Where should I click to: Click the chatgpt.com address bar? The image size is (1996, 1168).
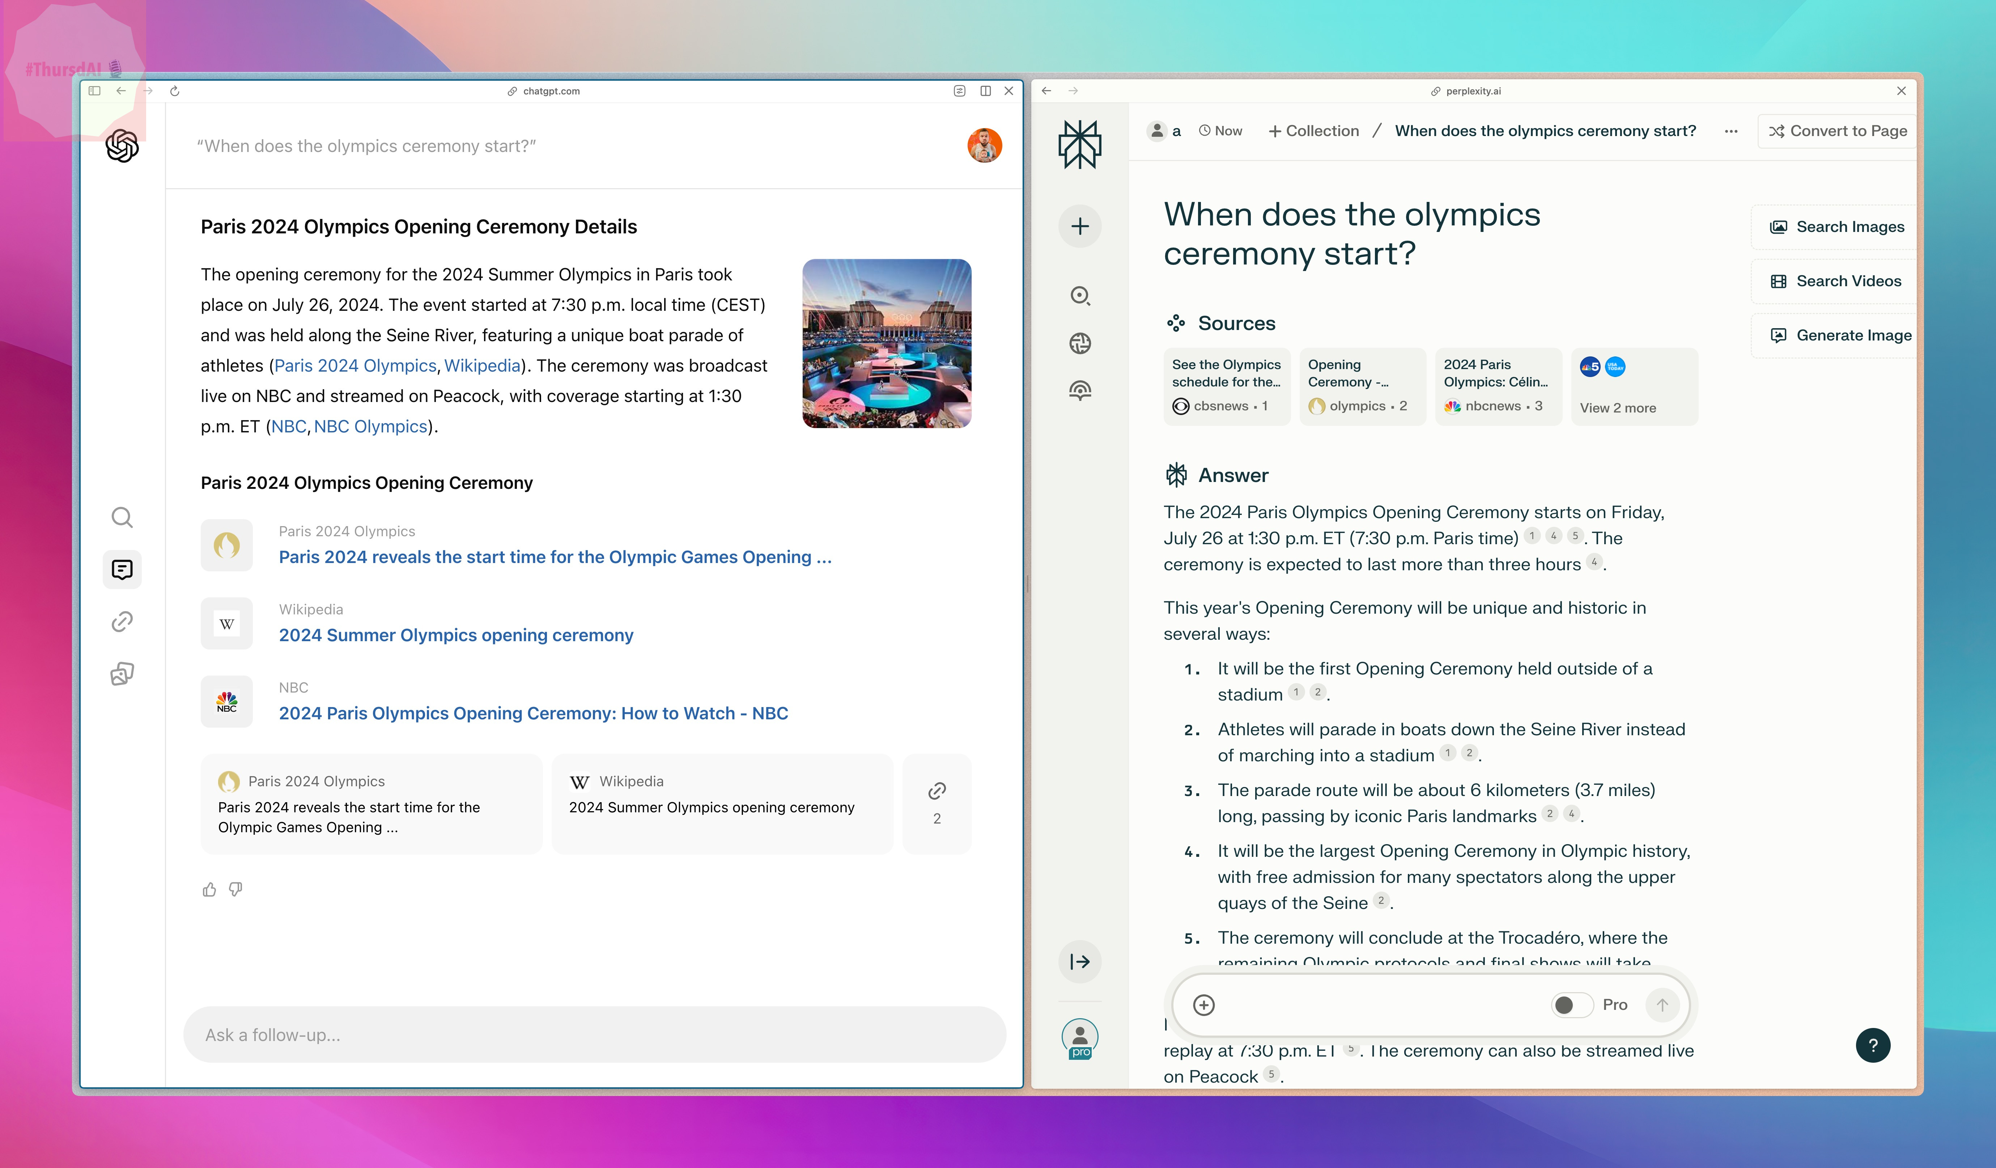[x=544, y=91]
